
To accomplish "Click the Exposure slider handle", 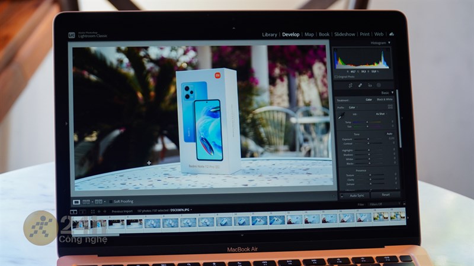I will click(x=368, y=139).
